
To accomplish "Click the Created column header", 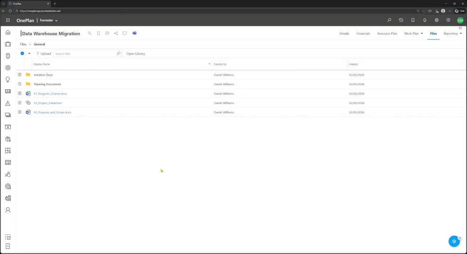I will coord(353,64).
